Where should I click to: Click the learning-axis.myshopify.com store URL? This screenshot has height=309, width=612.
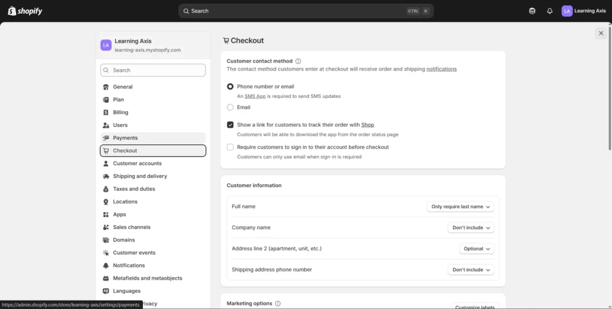tap(148, 50)
